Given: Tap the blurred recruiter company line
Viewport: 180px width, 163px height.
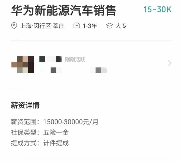Looking at the screenshot, I should pyautogui.click(x=73, y=70).
